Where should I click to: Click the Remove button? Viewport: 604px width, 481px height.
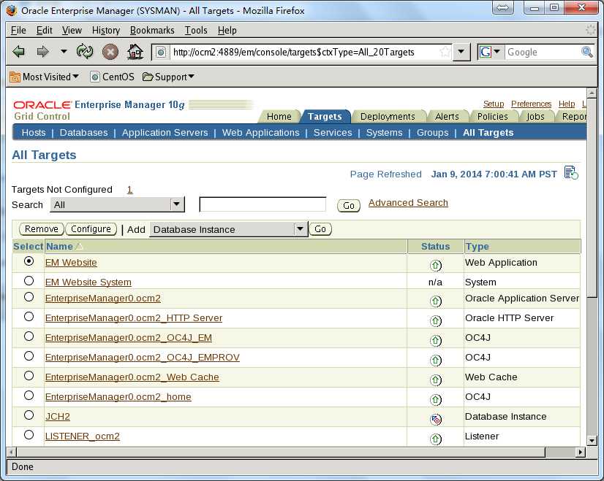click(42, 229)
